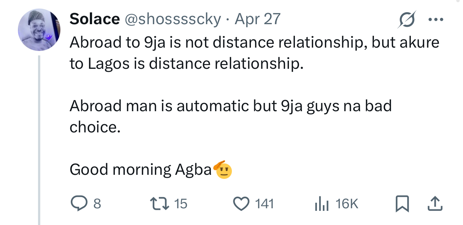This screenshot has width=463, height=225.
Task: Click the "Good morning Agba" text
Action: (x=141, y=170)
